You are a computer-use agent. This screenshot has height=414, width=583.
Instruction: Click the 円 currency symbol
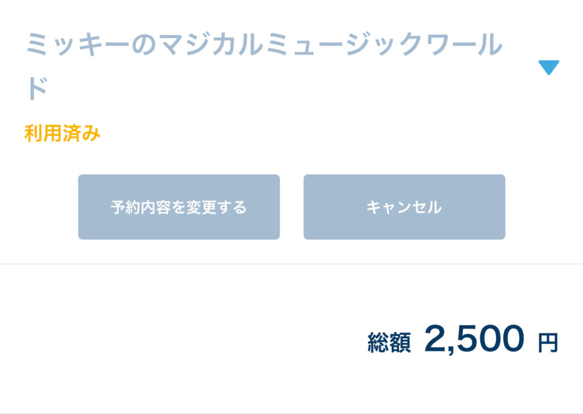548,343
